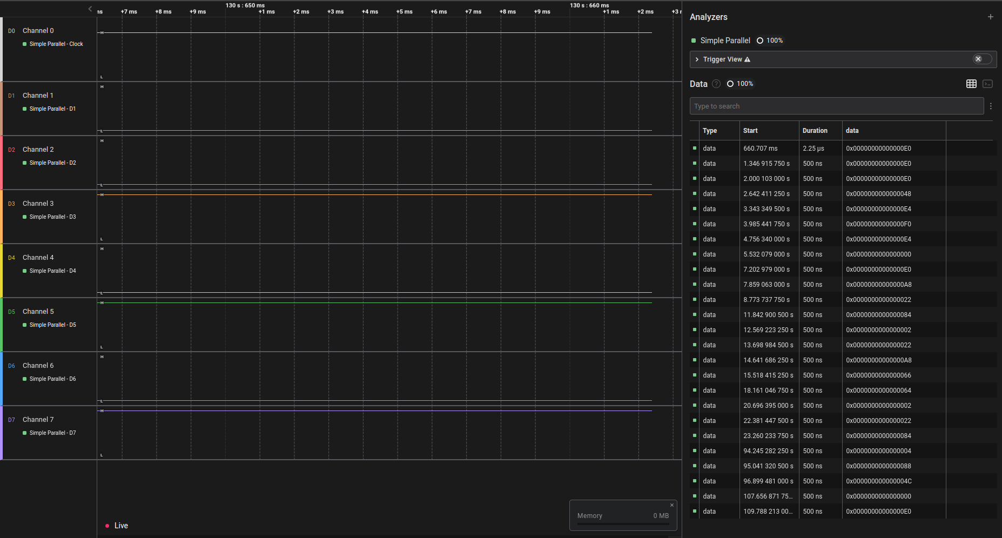
Task: Click the red Live recording indicator
Action: 107,526
